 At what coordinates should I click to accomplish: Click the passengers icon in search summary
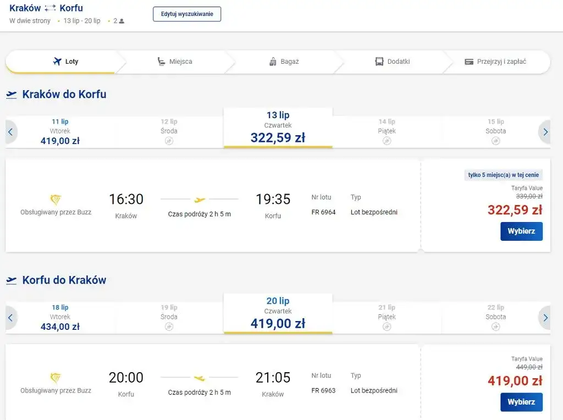click(122, 21)
